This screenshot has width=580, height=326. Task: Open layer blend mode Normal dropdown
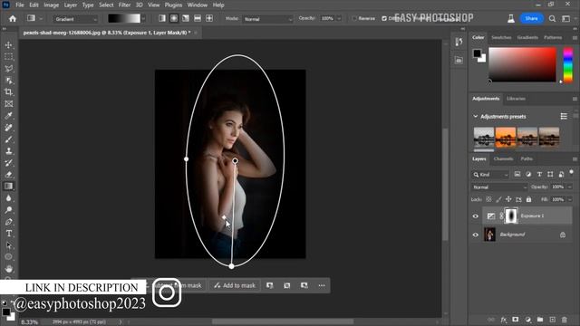499,187
